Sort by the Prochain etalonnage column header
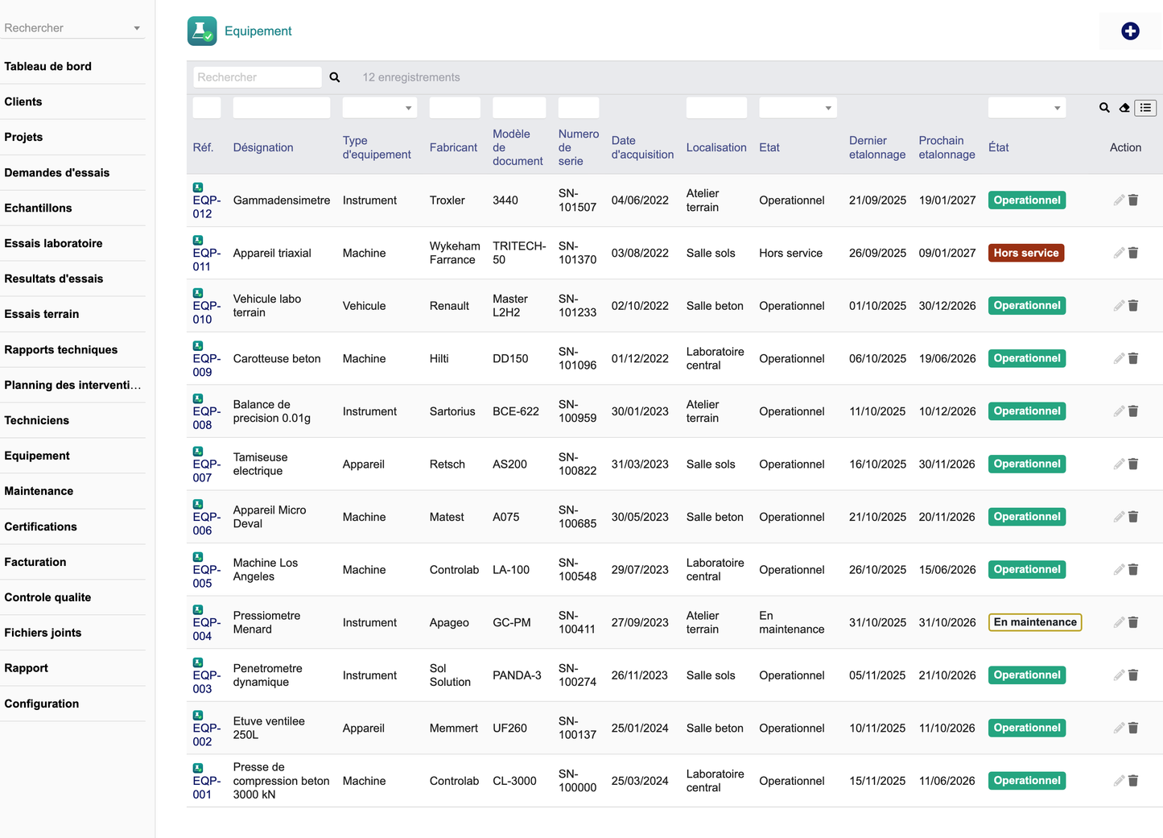1163x838 pixels. (x=947, y=147)
